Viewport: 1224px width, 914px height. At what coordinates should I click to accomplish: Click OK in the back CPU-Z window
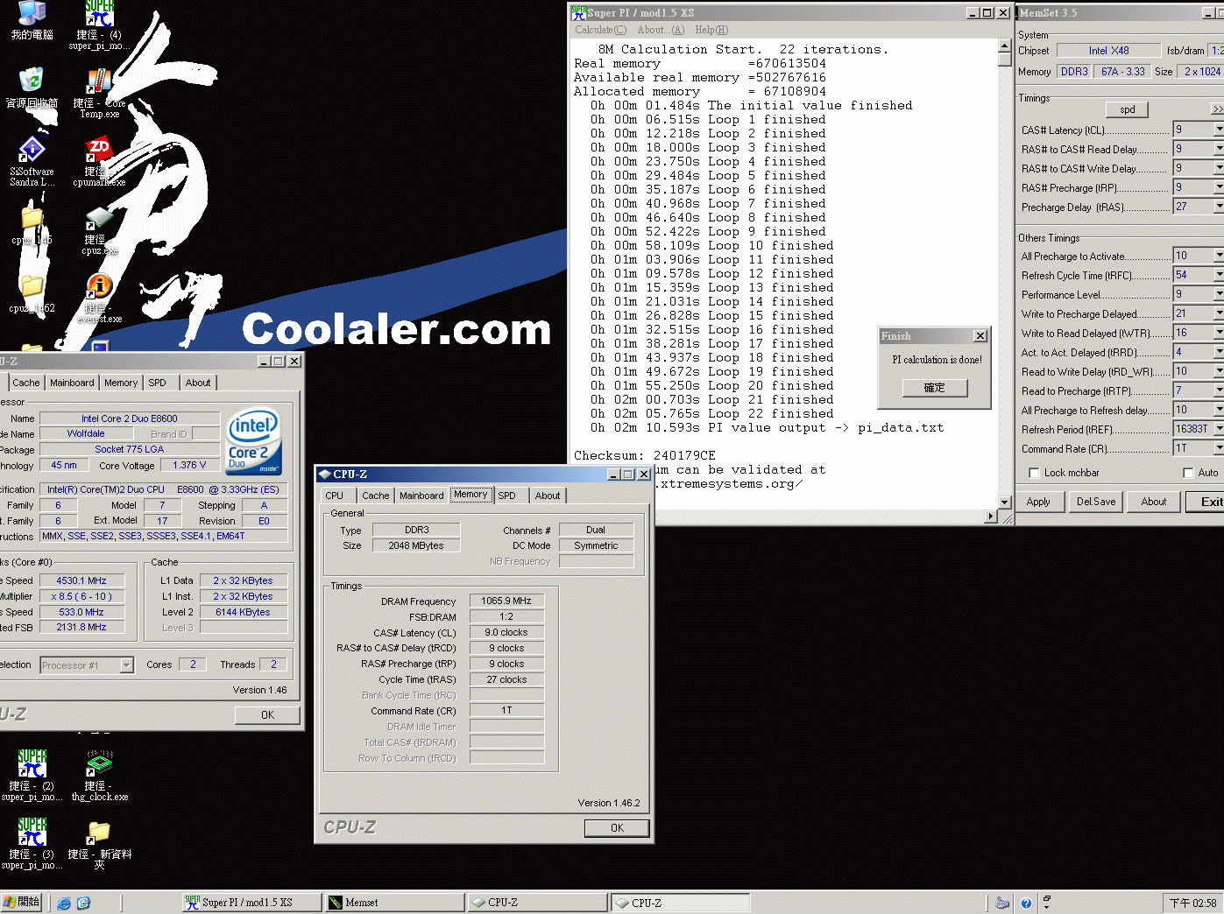click(267, 715)
